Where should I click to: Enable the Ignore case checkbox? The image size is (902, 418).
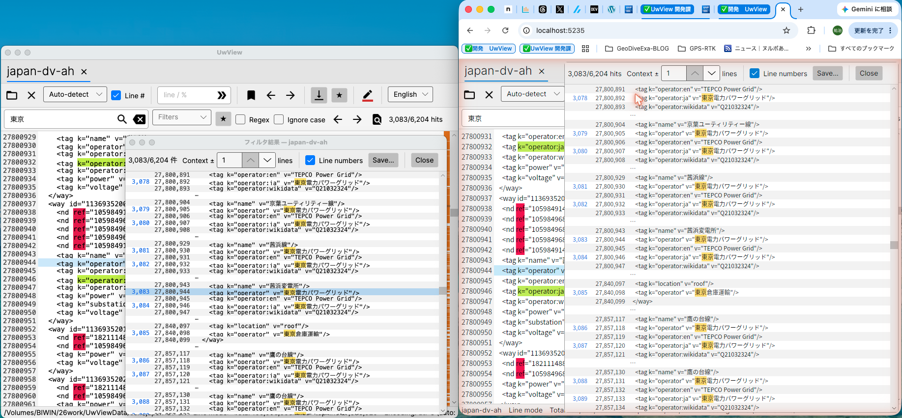coord(279,119)
